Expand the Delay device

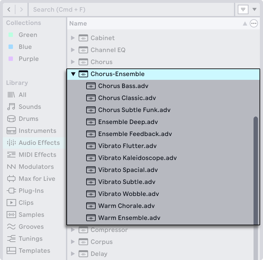tap(73, 254)
